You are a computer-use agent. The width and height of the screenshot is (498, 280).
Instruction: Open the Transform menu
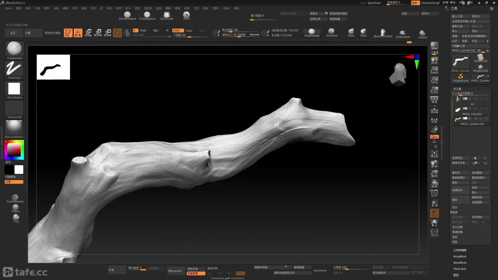tap(205, 8)
